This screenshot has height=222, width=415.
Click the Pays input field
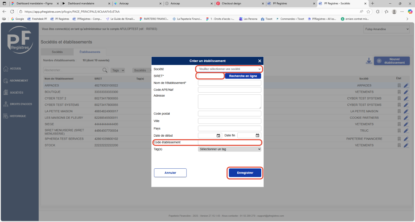230,128
